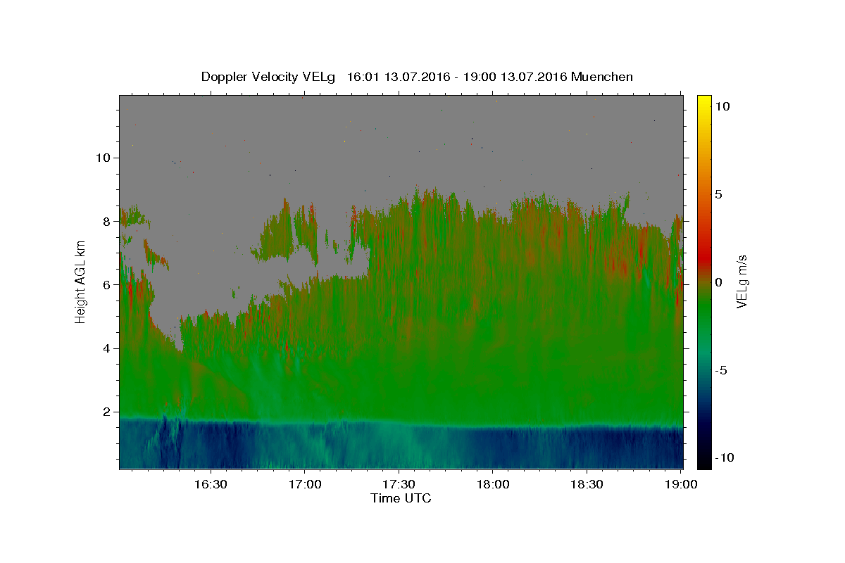Pick the dark blue bottom of the colorbar
Viewport: 845px width, 563px height.
pyautogui.click(x=703, y=464)
